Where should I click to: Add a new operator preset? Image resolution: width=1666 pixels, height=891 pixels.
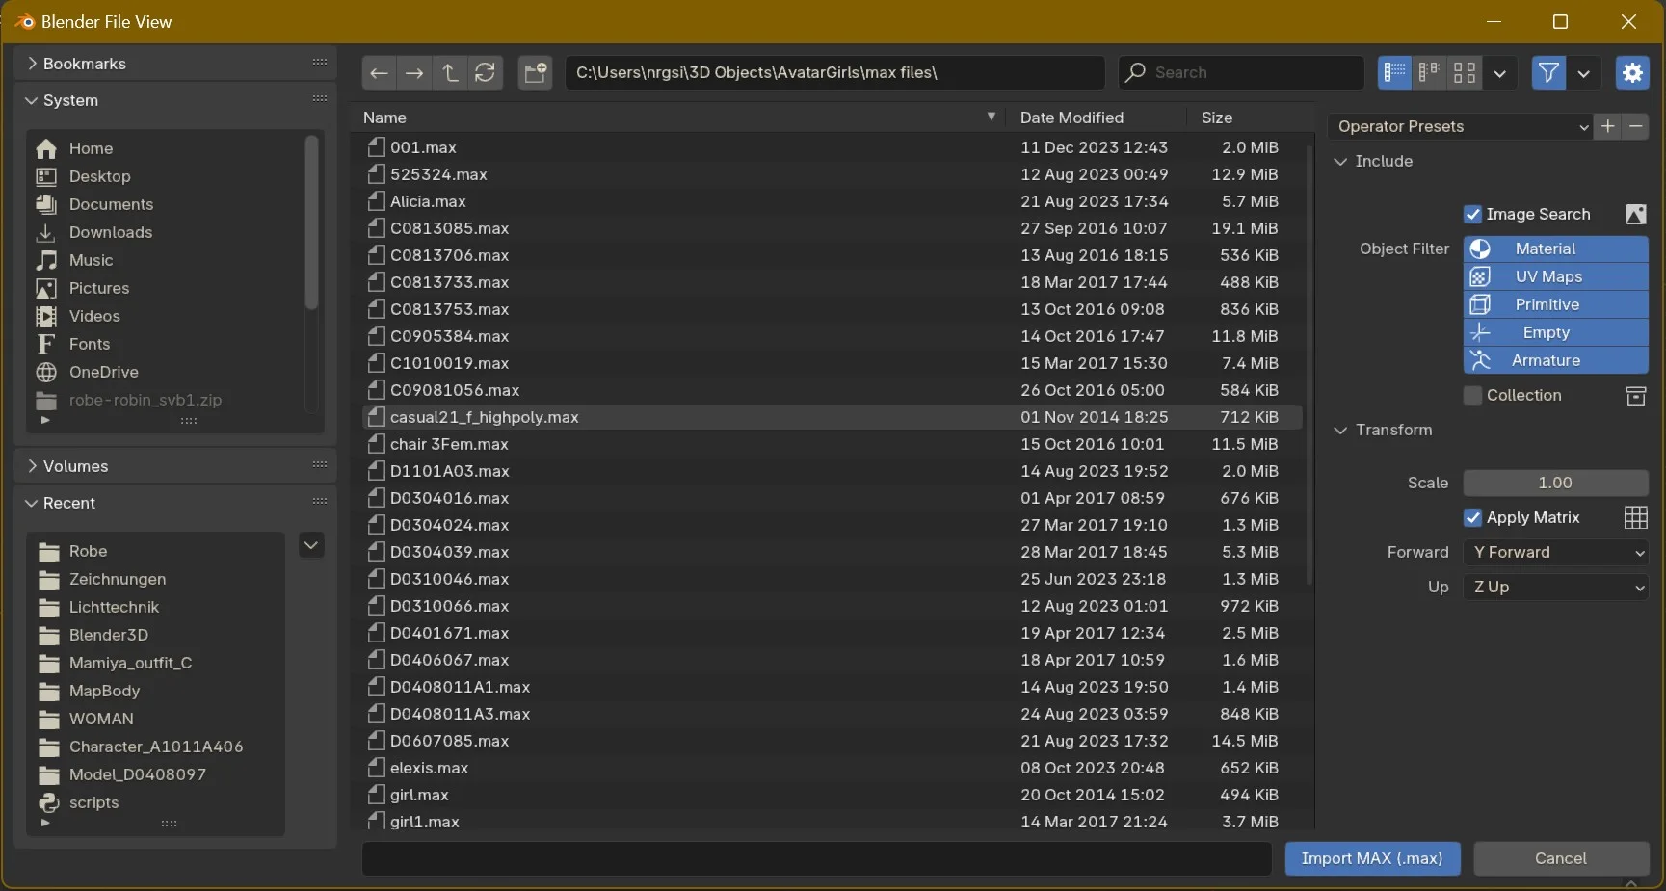coord(1607,126)
